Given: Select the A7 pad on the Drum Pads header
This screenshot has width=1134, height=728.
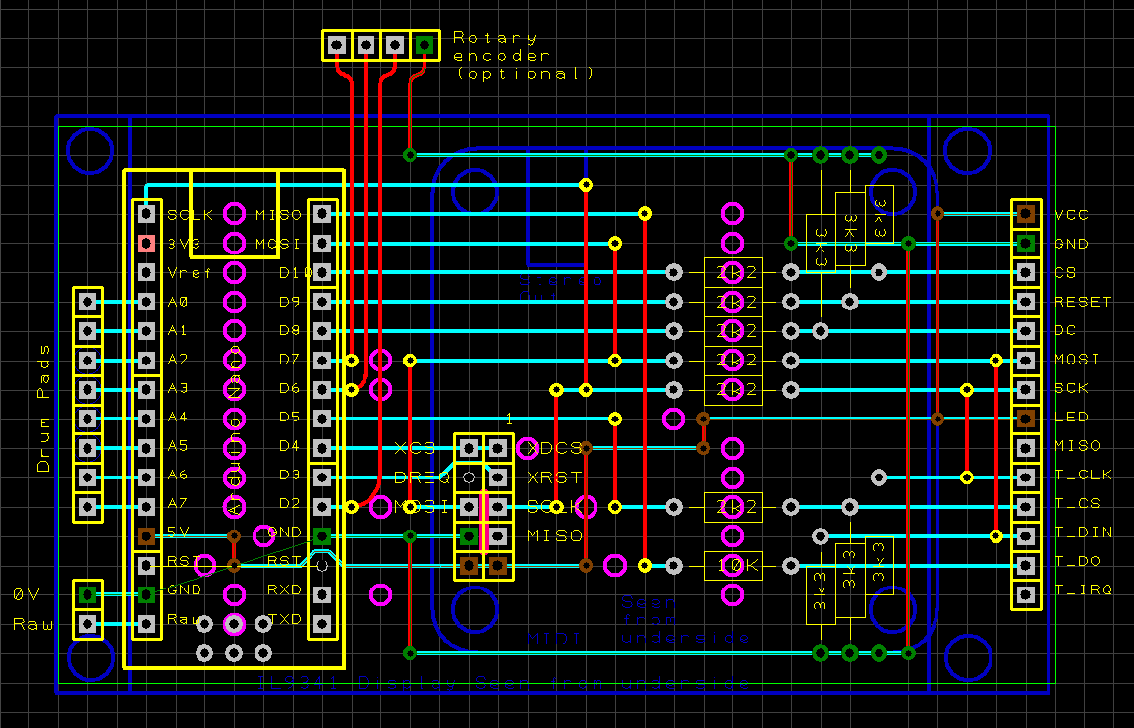Looking at the screenshot, I should click(88, 507).
